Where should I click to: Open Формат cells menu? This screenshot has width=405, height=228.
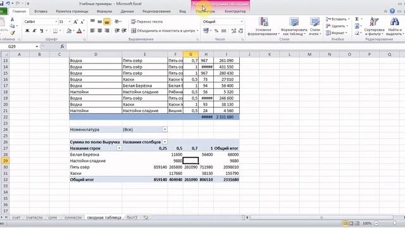(x=336, y=33)
